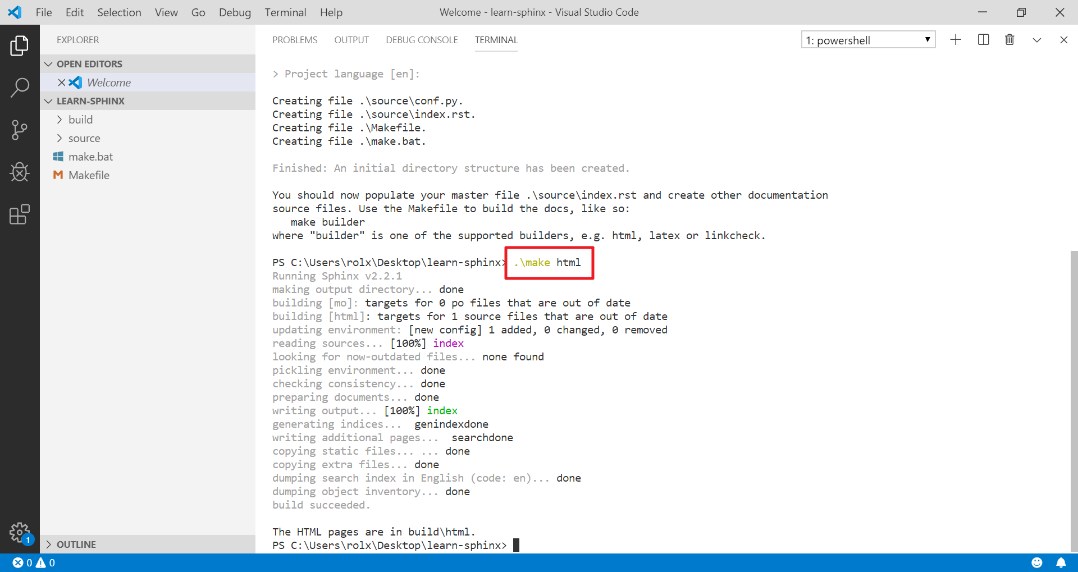Viewport: 1078px width, 572px height.
Task: Click 'The HTML pages are in build\html.' line
Action: coord(374,532)
